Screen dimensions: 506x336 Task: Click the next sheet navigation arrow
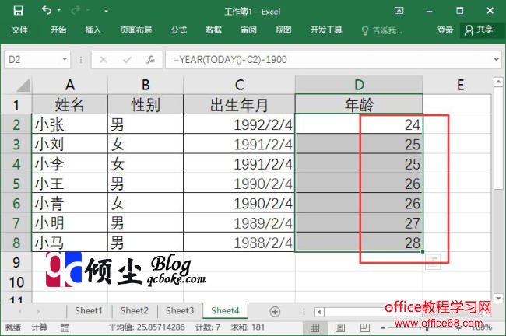point(38,311)
